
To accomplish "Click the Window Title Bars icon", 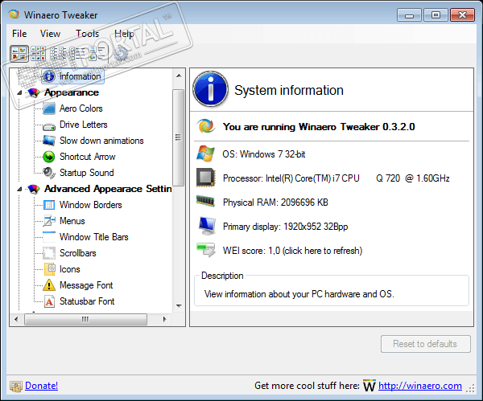I will tap(49, 237).
